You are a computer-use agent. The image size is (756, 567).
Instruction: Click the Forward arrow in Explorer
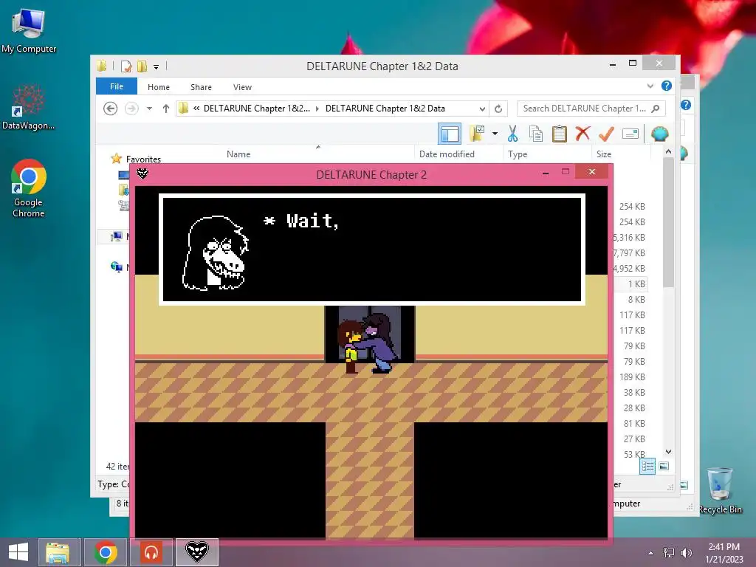(x=131, y=109)
